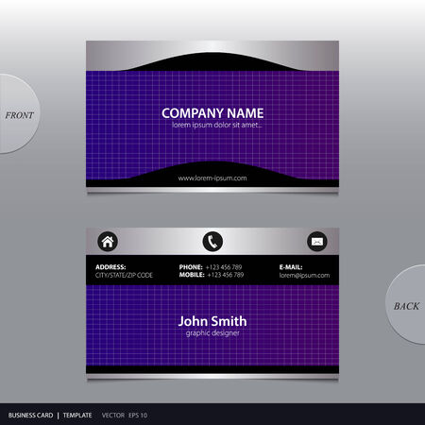Click the phone handset icon

tap(212, 242)
